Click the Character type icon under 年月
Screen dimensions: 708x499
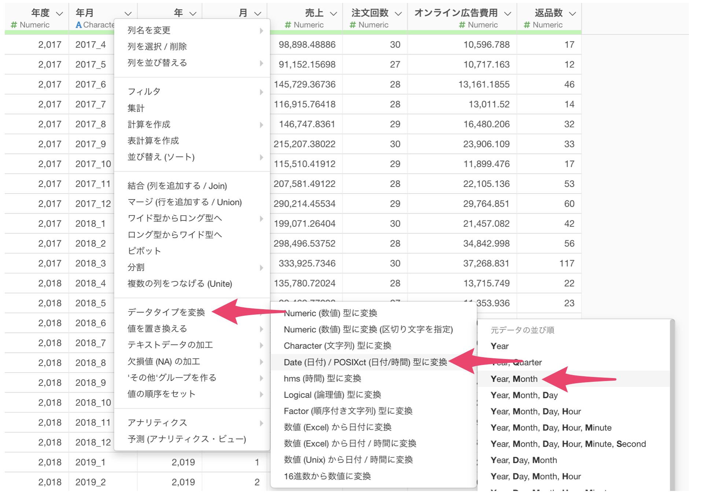click(78, 25)
